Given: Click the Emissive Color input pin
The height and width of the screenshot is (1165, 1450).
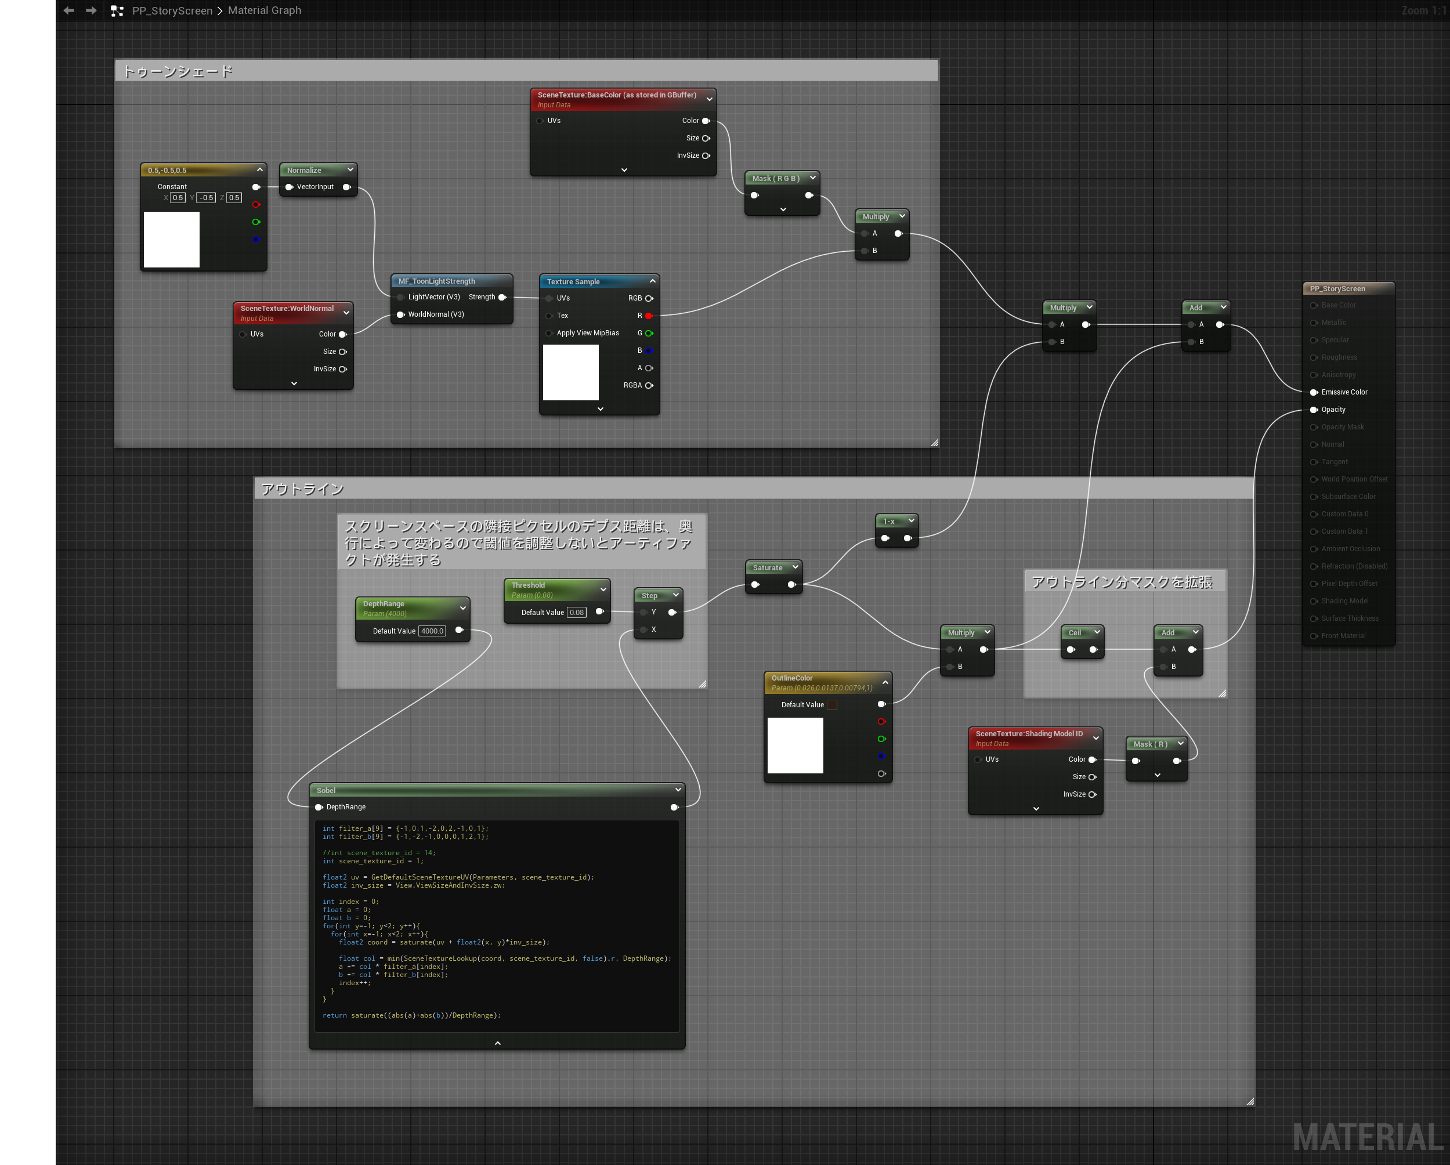Looking at the screenshot, I should 1313,392.
